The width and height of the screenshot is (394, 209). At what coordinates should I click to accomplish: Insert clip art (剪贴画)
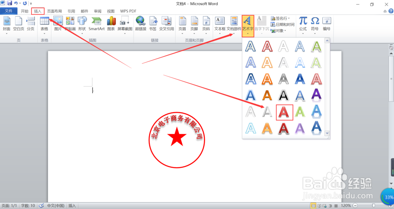[x=70, y=24]
